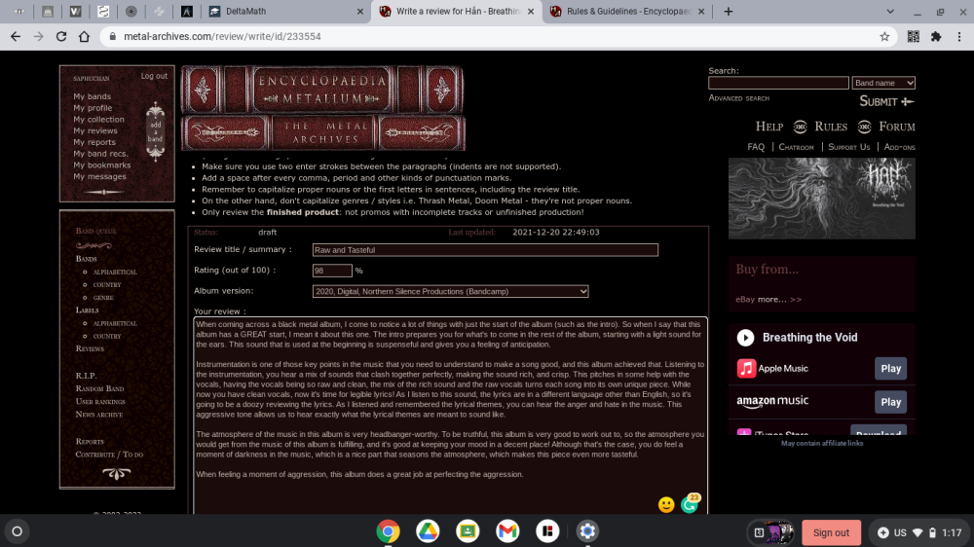This screenshot has height=547, width=974.
Task: Open the FAQ link
Action: click(x=756, y=147)
